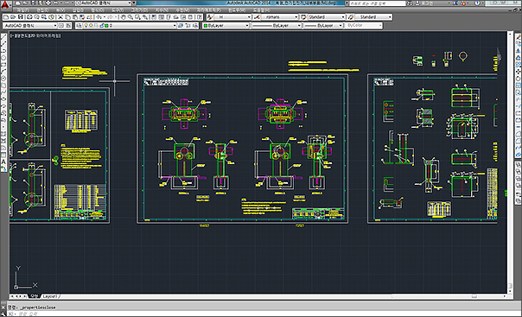Screen dimensions: 522x317
Task: Click the layout tab navigation arrows
Action: [19, 296]
